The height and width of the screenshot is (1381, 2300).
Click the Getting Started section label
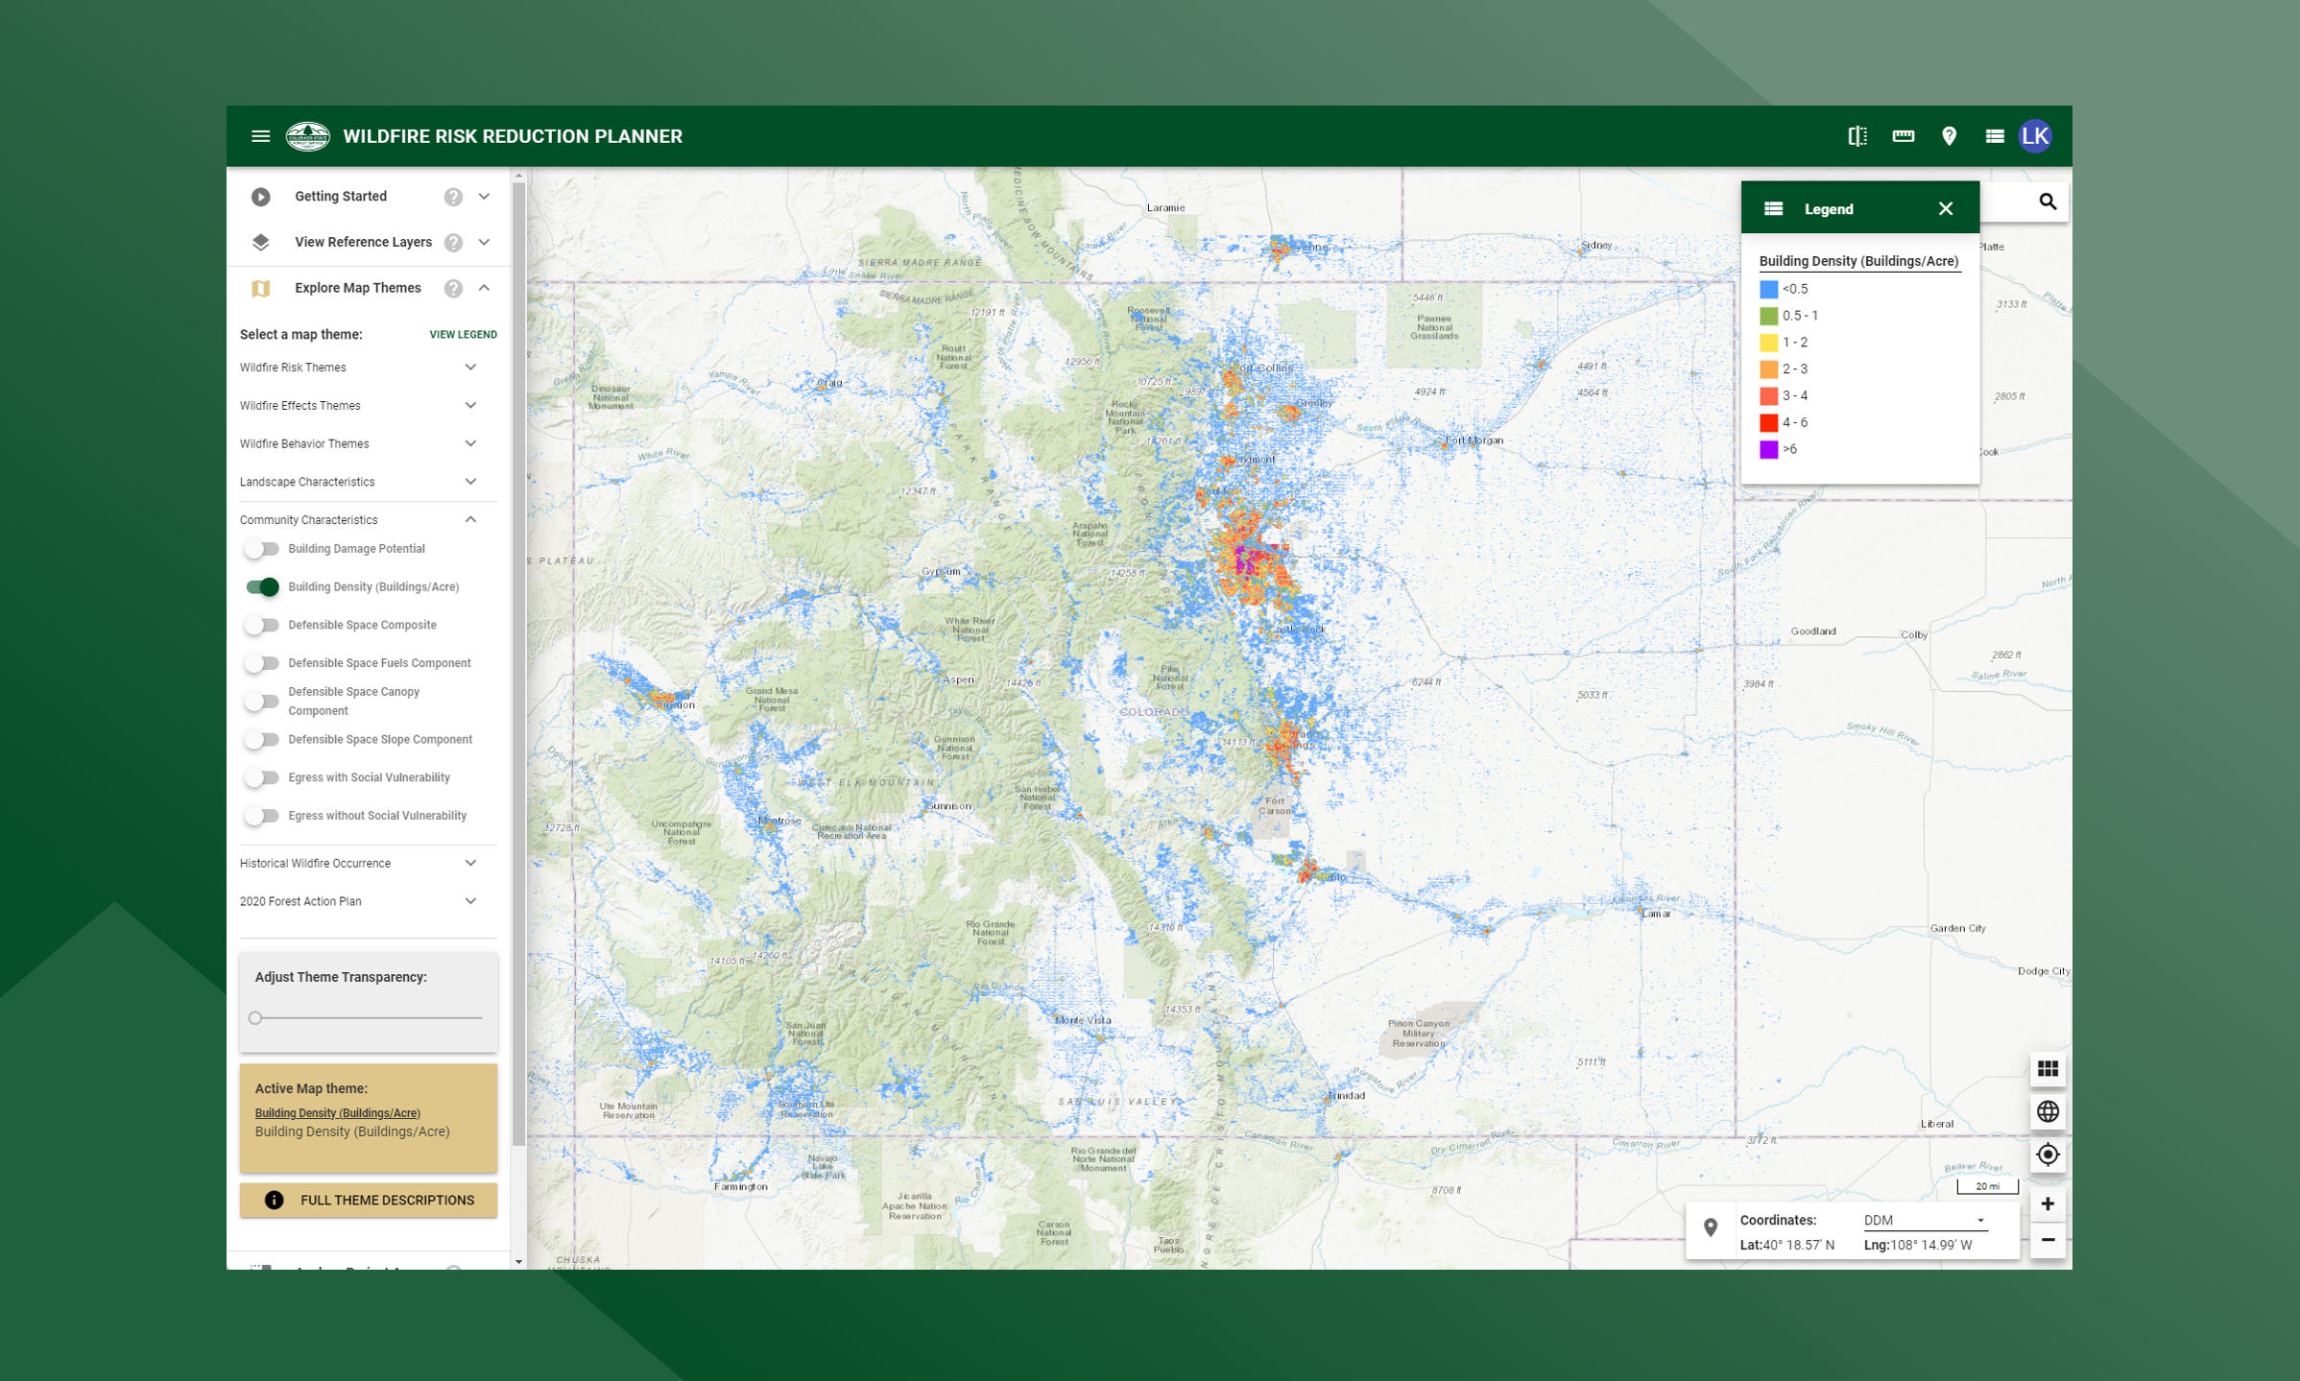click(x=341, y=196)
